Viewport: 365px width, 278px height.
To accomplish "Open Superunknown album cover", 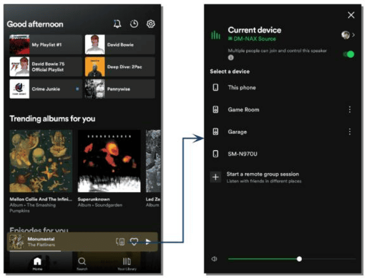I will [109, 161].
